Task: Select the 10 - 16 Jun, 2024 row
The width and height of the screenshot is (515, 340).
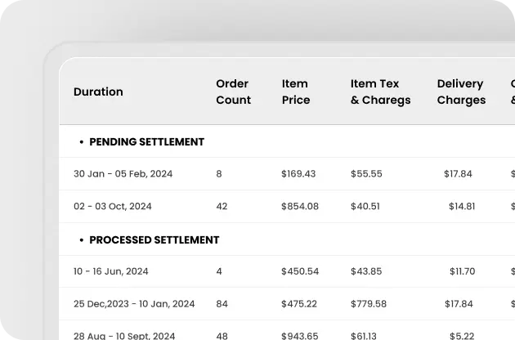Action: tap(111, 271)
